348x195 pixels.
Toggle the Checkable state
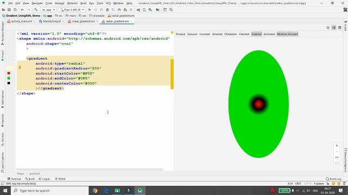(231, 34)
